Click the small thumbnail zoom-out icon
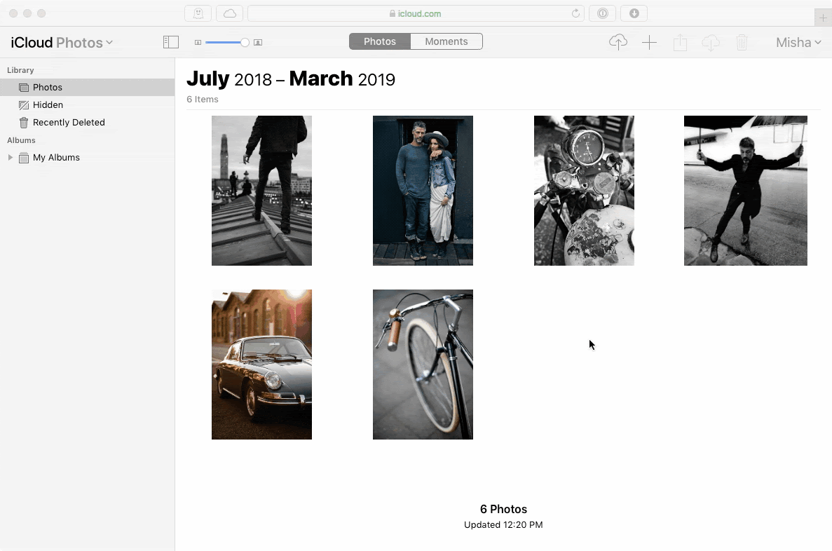Image resolution: width=832 pixels, height=551 pixels. (x=198, y=43)
